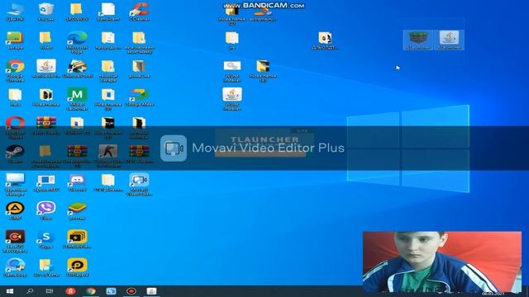The width and height of the screenshot is (529, 297).
Task: Open Task View in the taskbar
Action: point(50,291)
